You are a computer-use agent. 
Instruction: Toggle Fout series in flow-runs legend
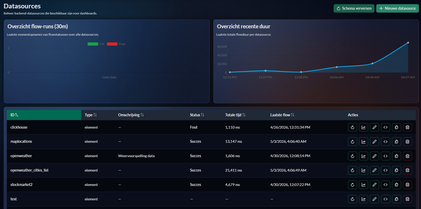116,44
